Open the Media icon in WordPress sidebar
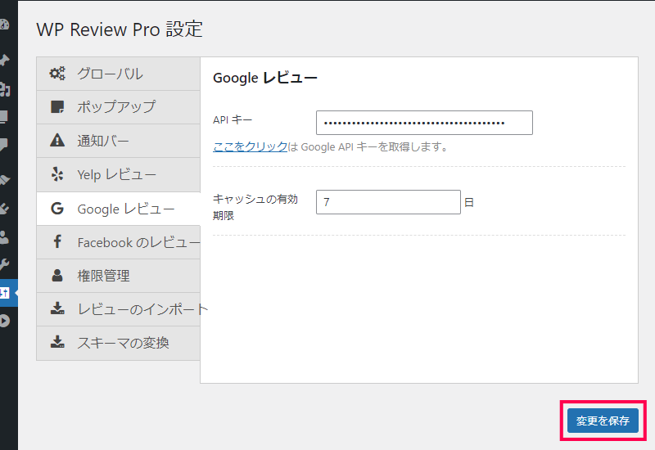 4,89
